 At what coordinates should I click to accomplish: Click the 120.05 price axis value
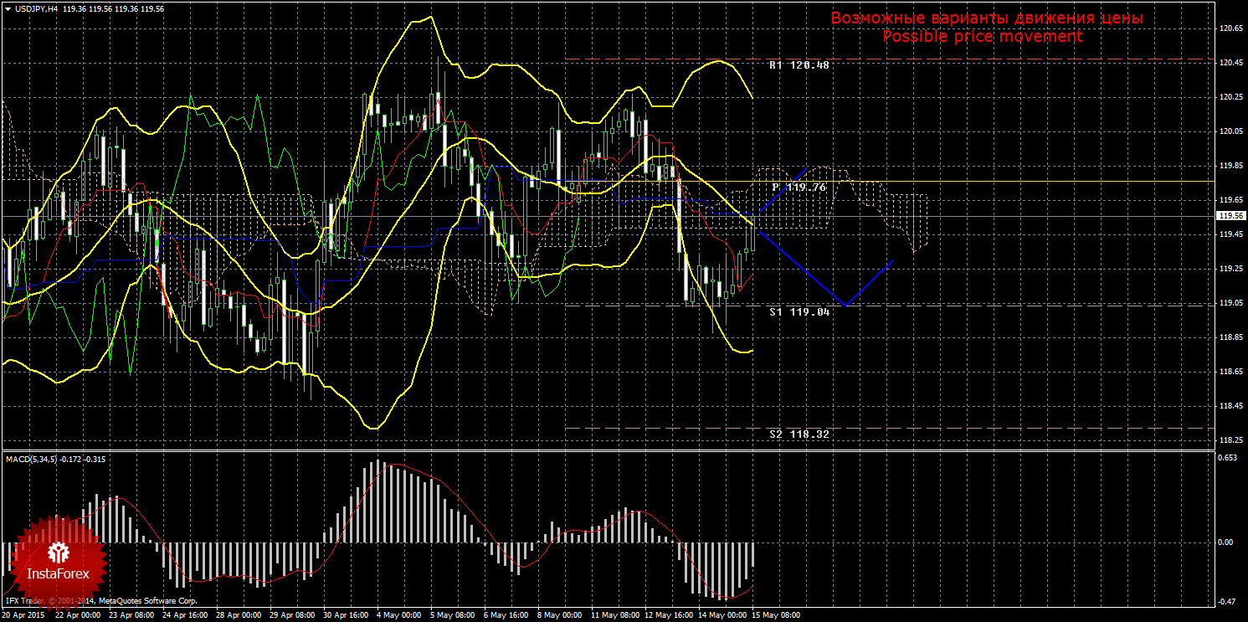tap(1230, 131)
